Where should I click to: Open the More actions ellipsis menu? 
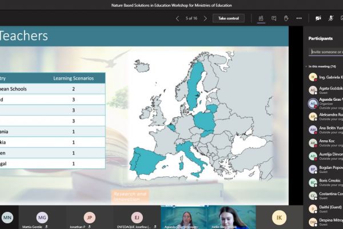click(x=299, y=18)
